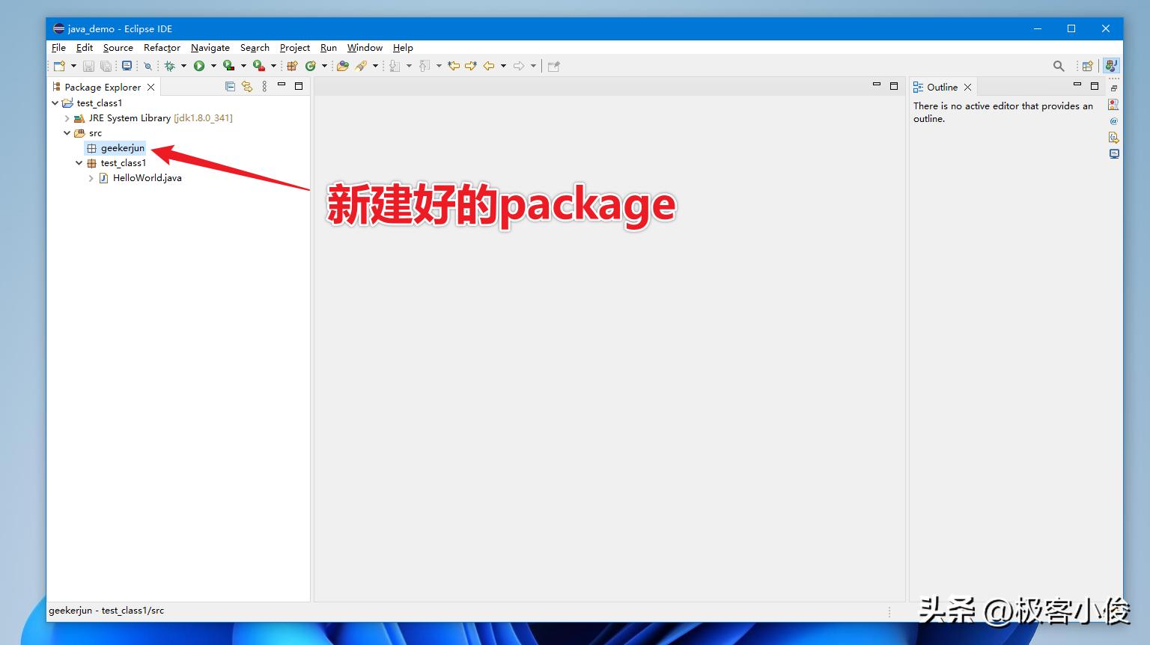Expand the JRE System Library node
This screenshot has width=1150, height=645.
(67, 118)
